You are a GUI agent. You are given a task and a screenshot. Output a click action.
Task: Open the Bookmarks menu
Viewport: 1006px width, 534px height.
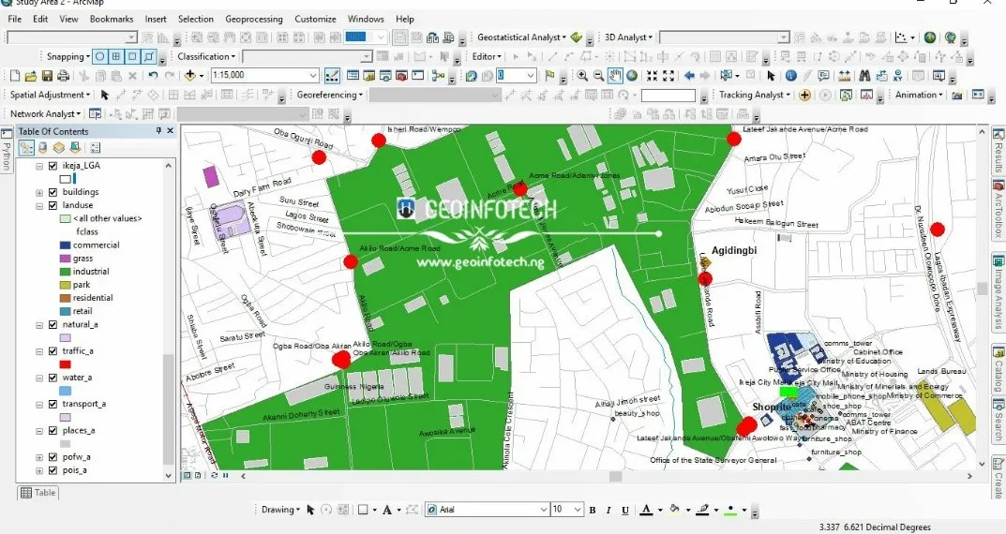click(112, 20)
